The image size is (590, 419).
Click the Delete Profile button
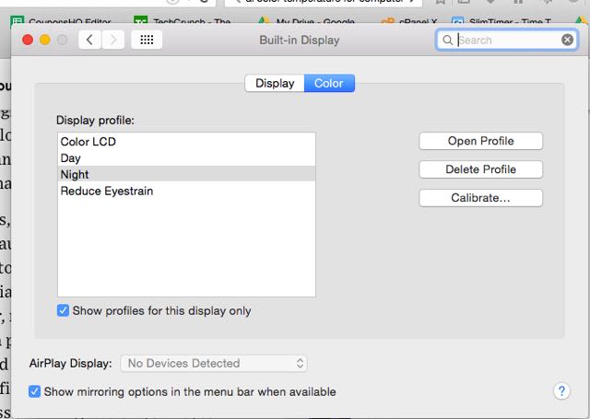point(480,169)
